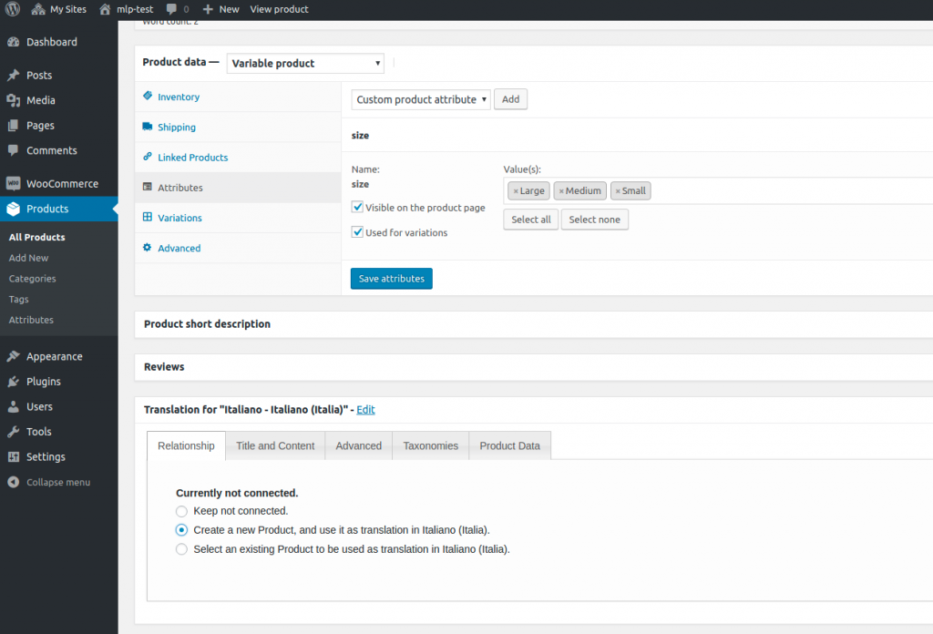Open the comments bubble icon in admin bar
This screenshot has height=634, width=933.
click(x=172, y=9)
